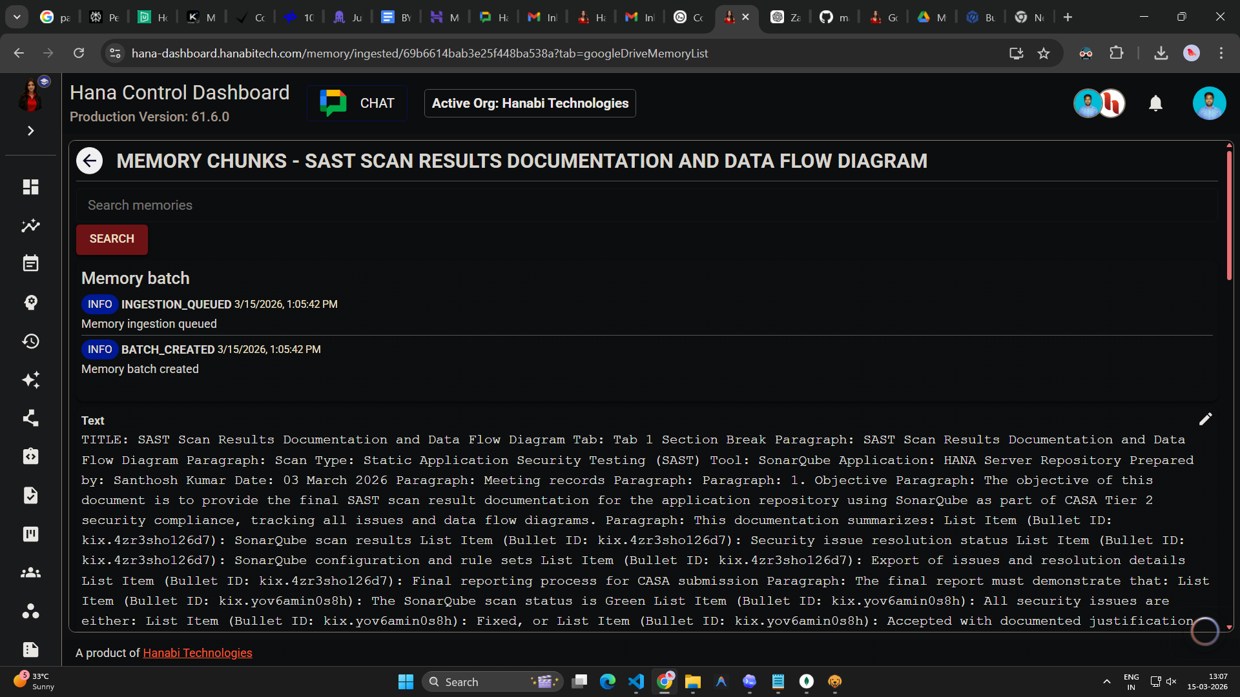Open notifications via the bell icon
The width and height of the screenshot is (1240, 697).
tap(1155, 103)
